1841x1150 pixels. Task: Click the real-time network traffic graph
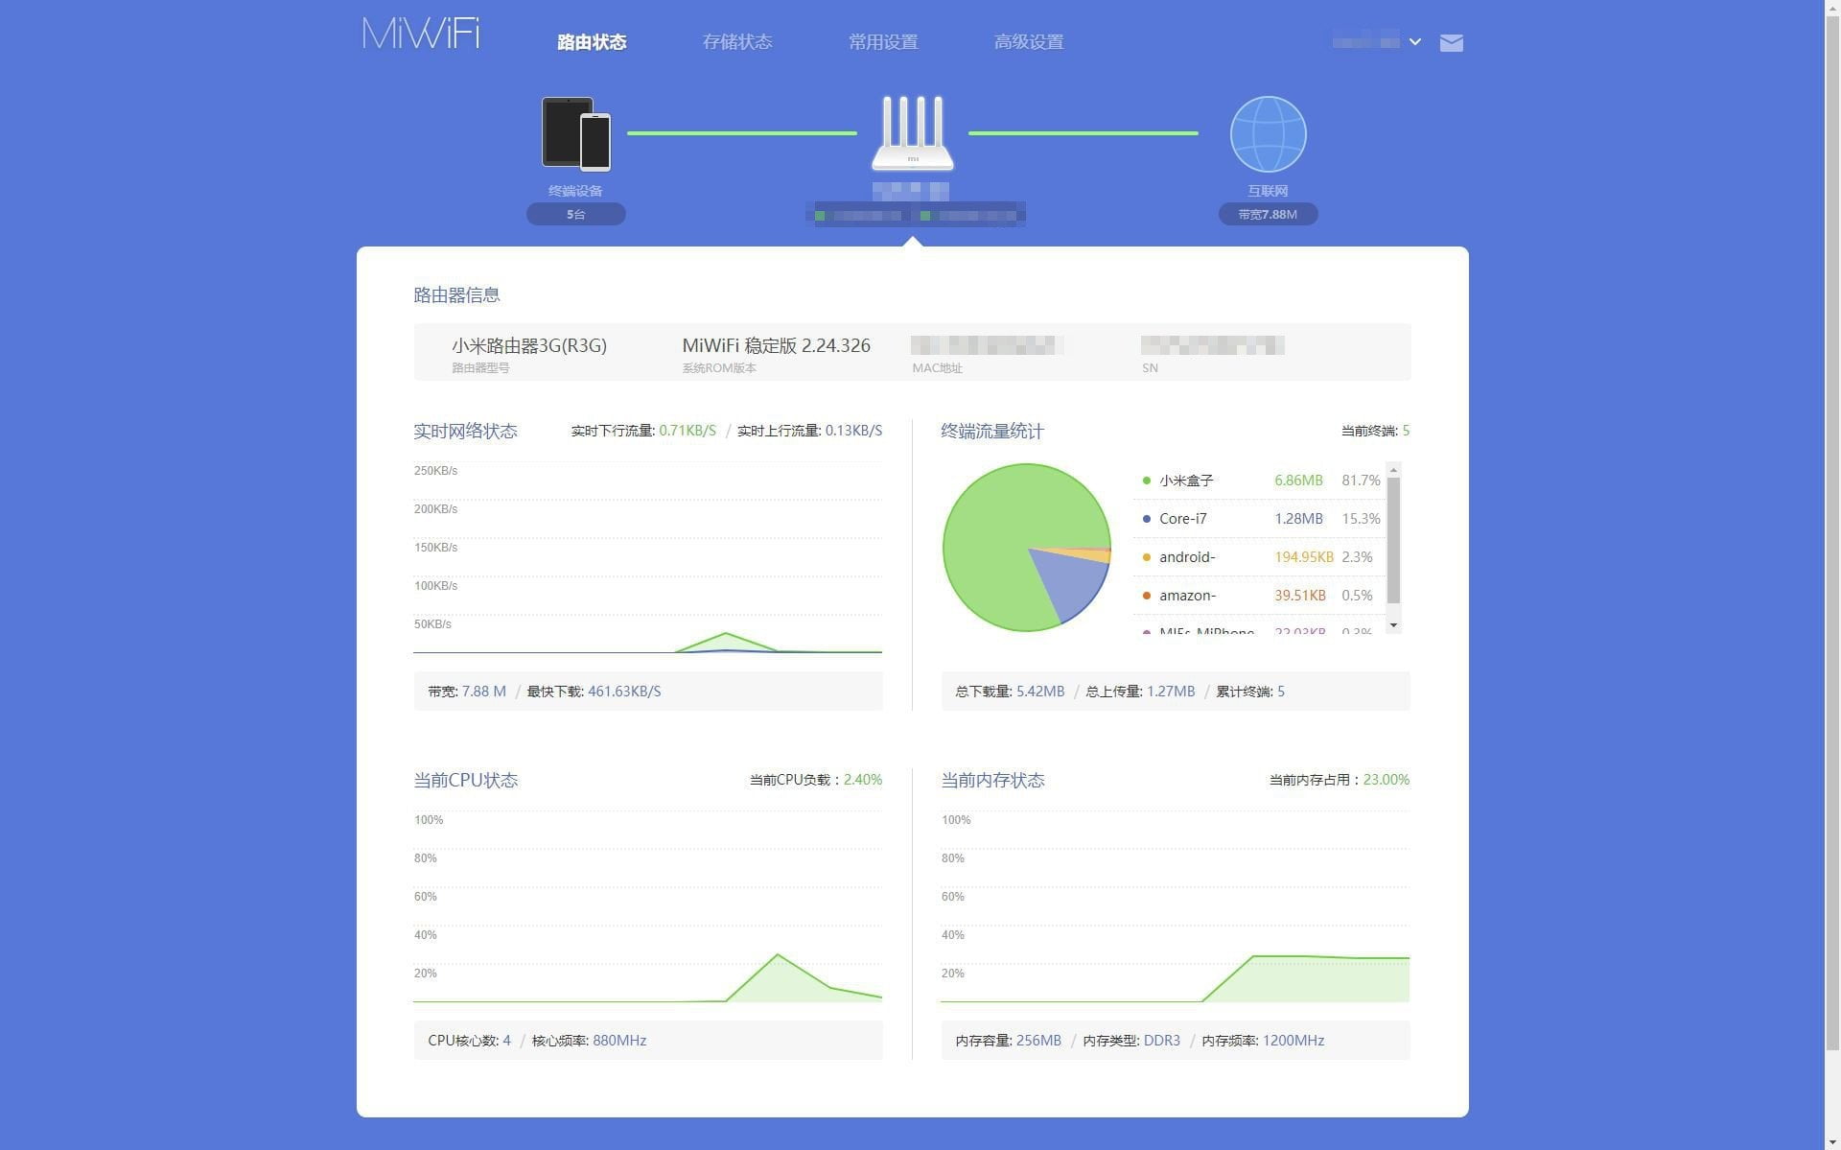pos(647,557)
